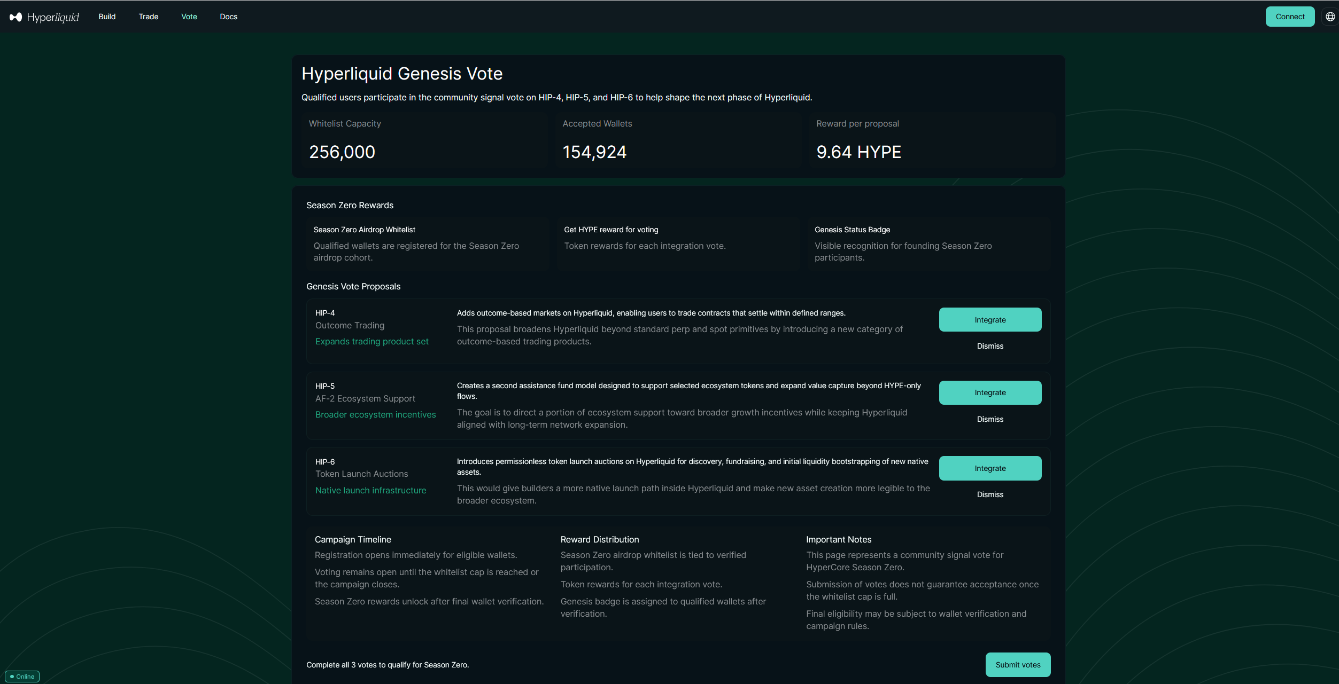Click 'Registration opens immediately for eligible wallets.'
The width and height of the screenshot is (1339, 684).
coord(416,555)
